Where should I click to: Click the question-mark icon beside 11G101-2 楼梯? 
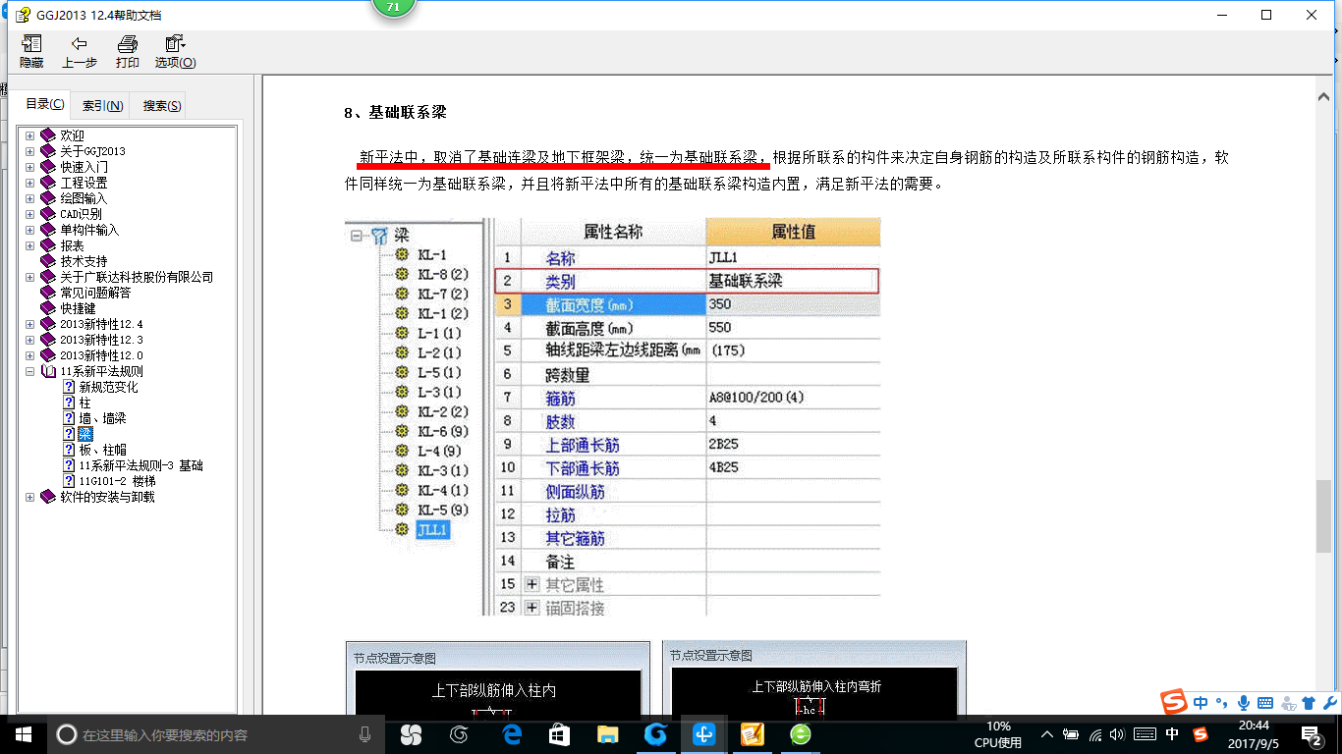coord(69,481)
